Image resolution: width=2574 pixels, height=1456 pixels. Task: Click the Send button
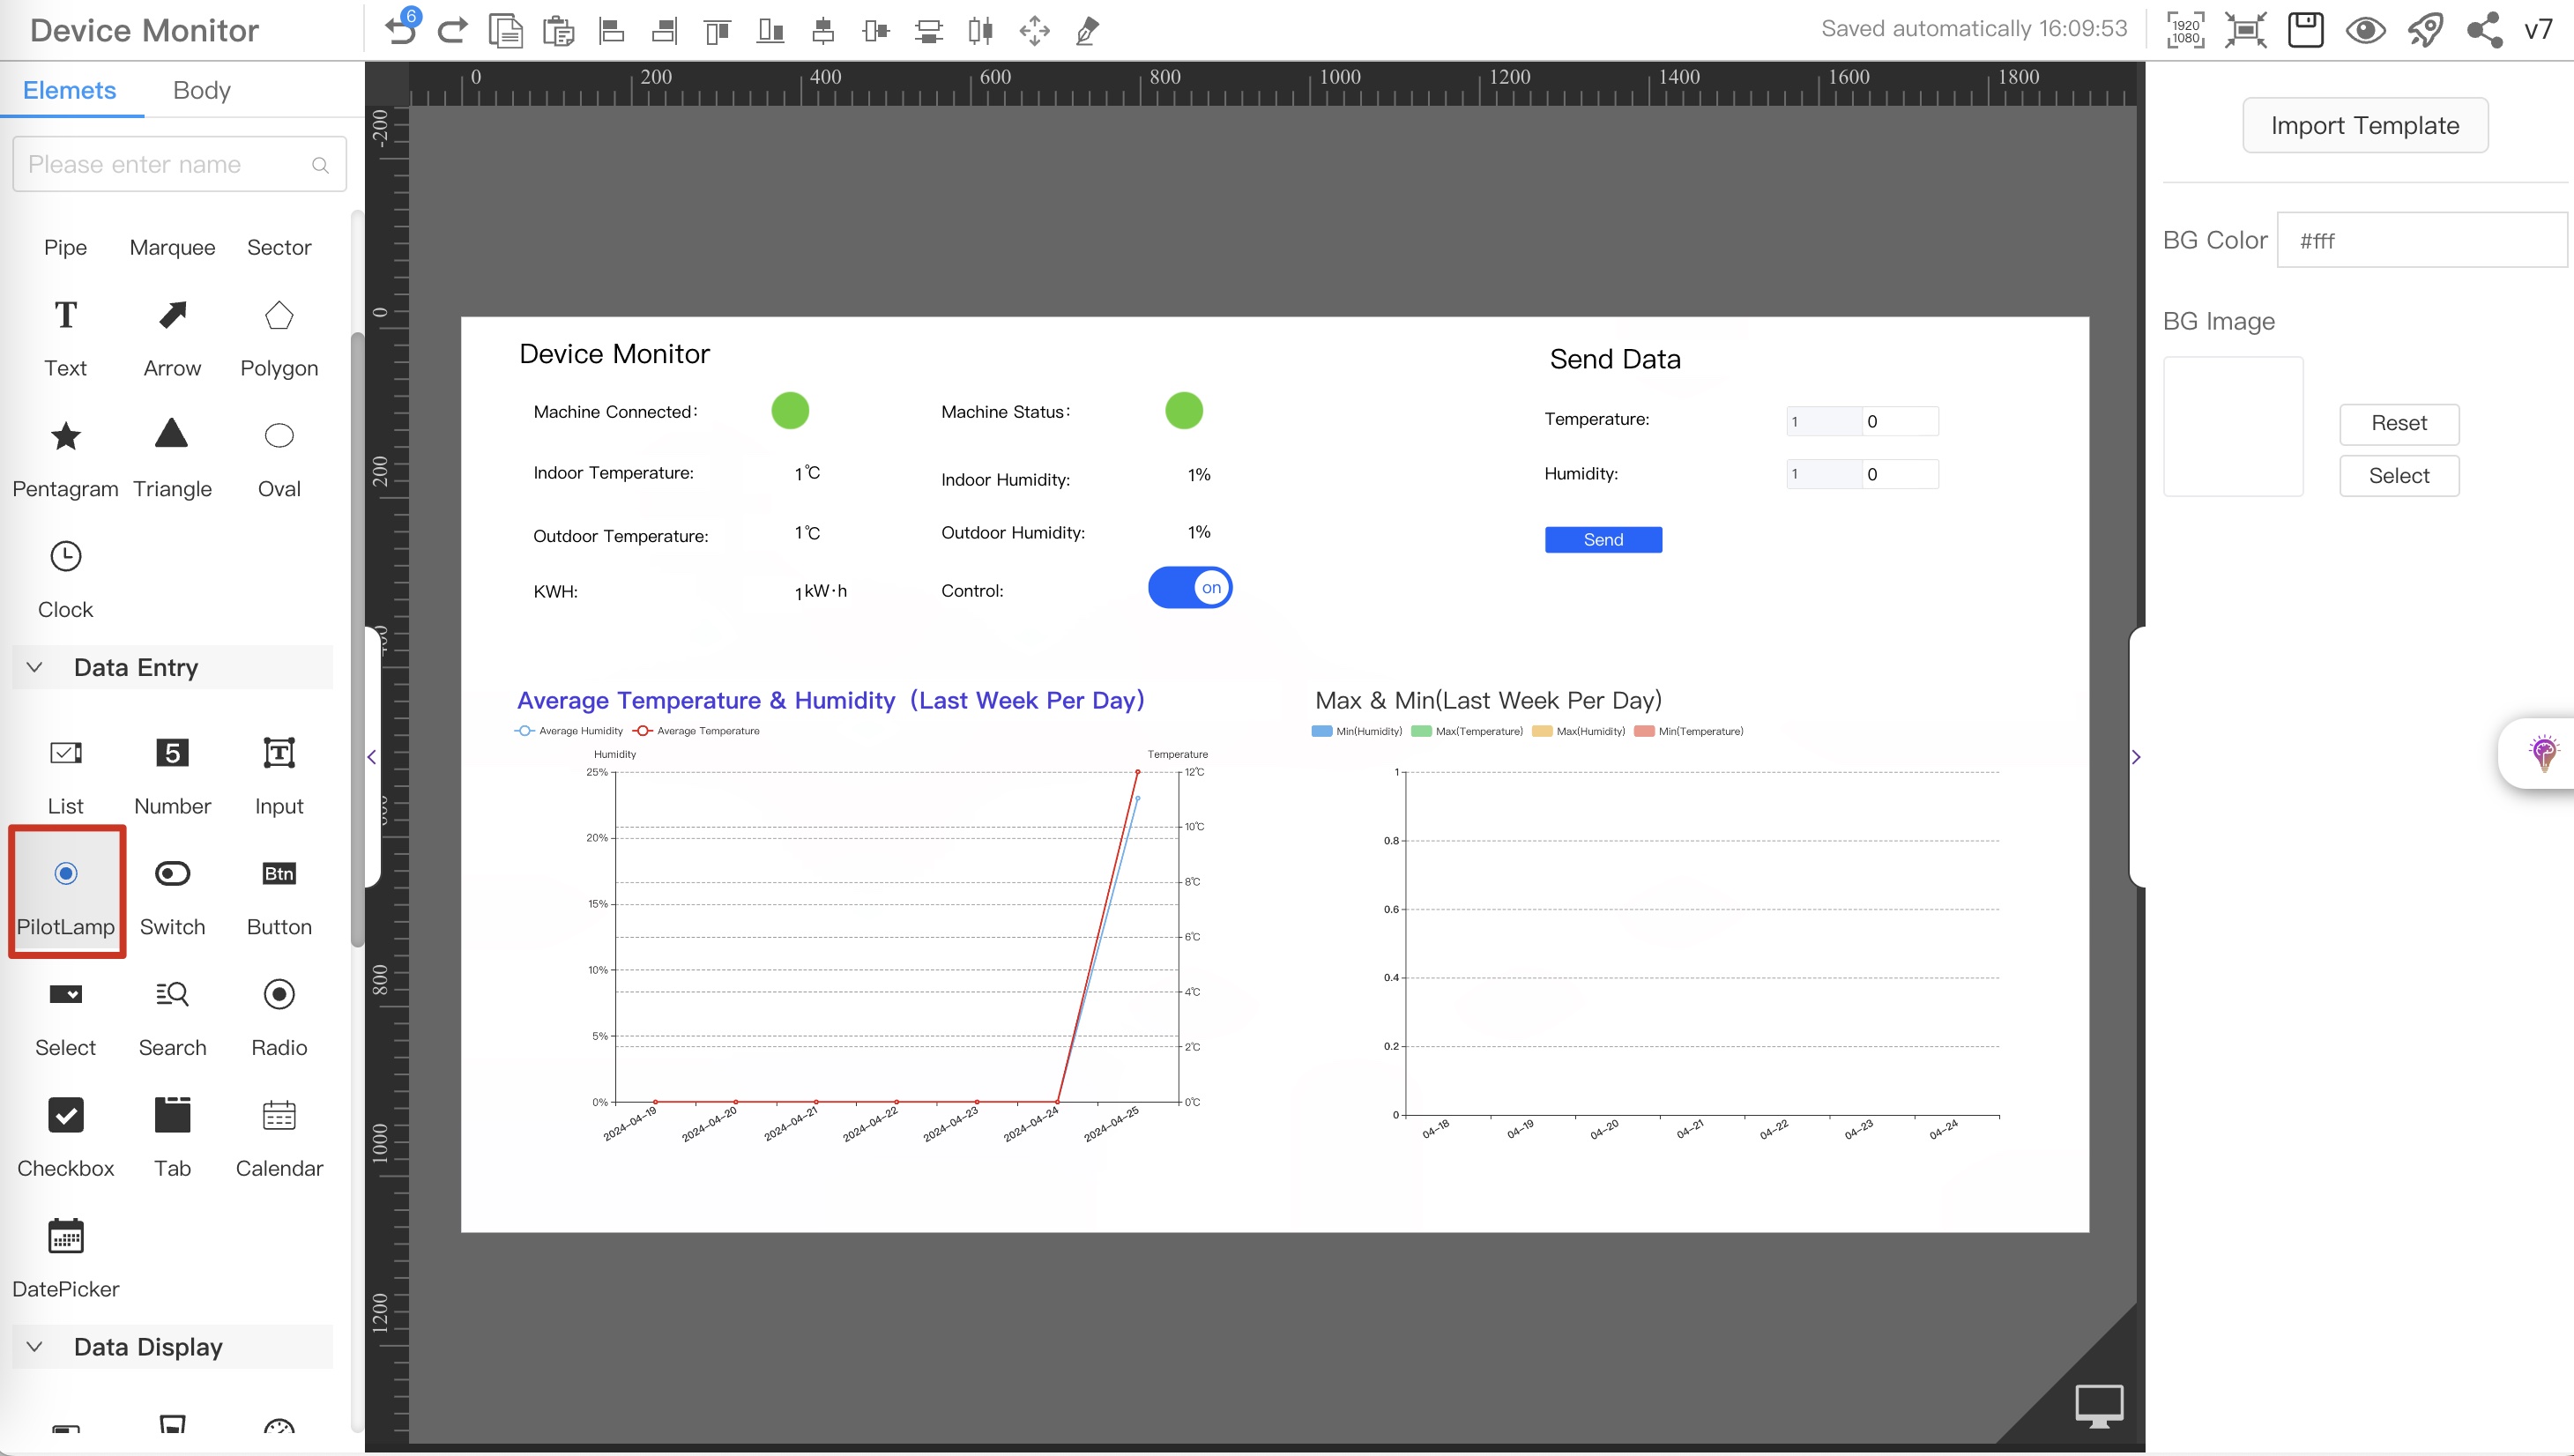pos(1602,539)
